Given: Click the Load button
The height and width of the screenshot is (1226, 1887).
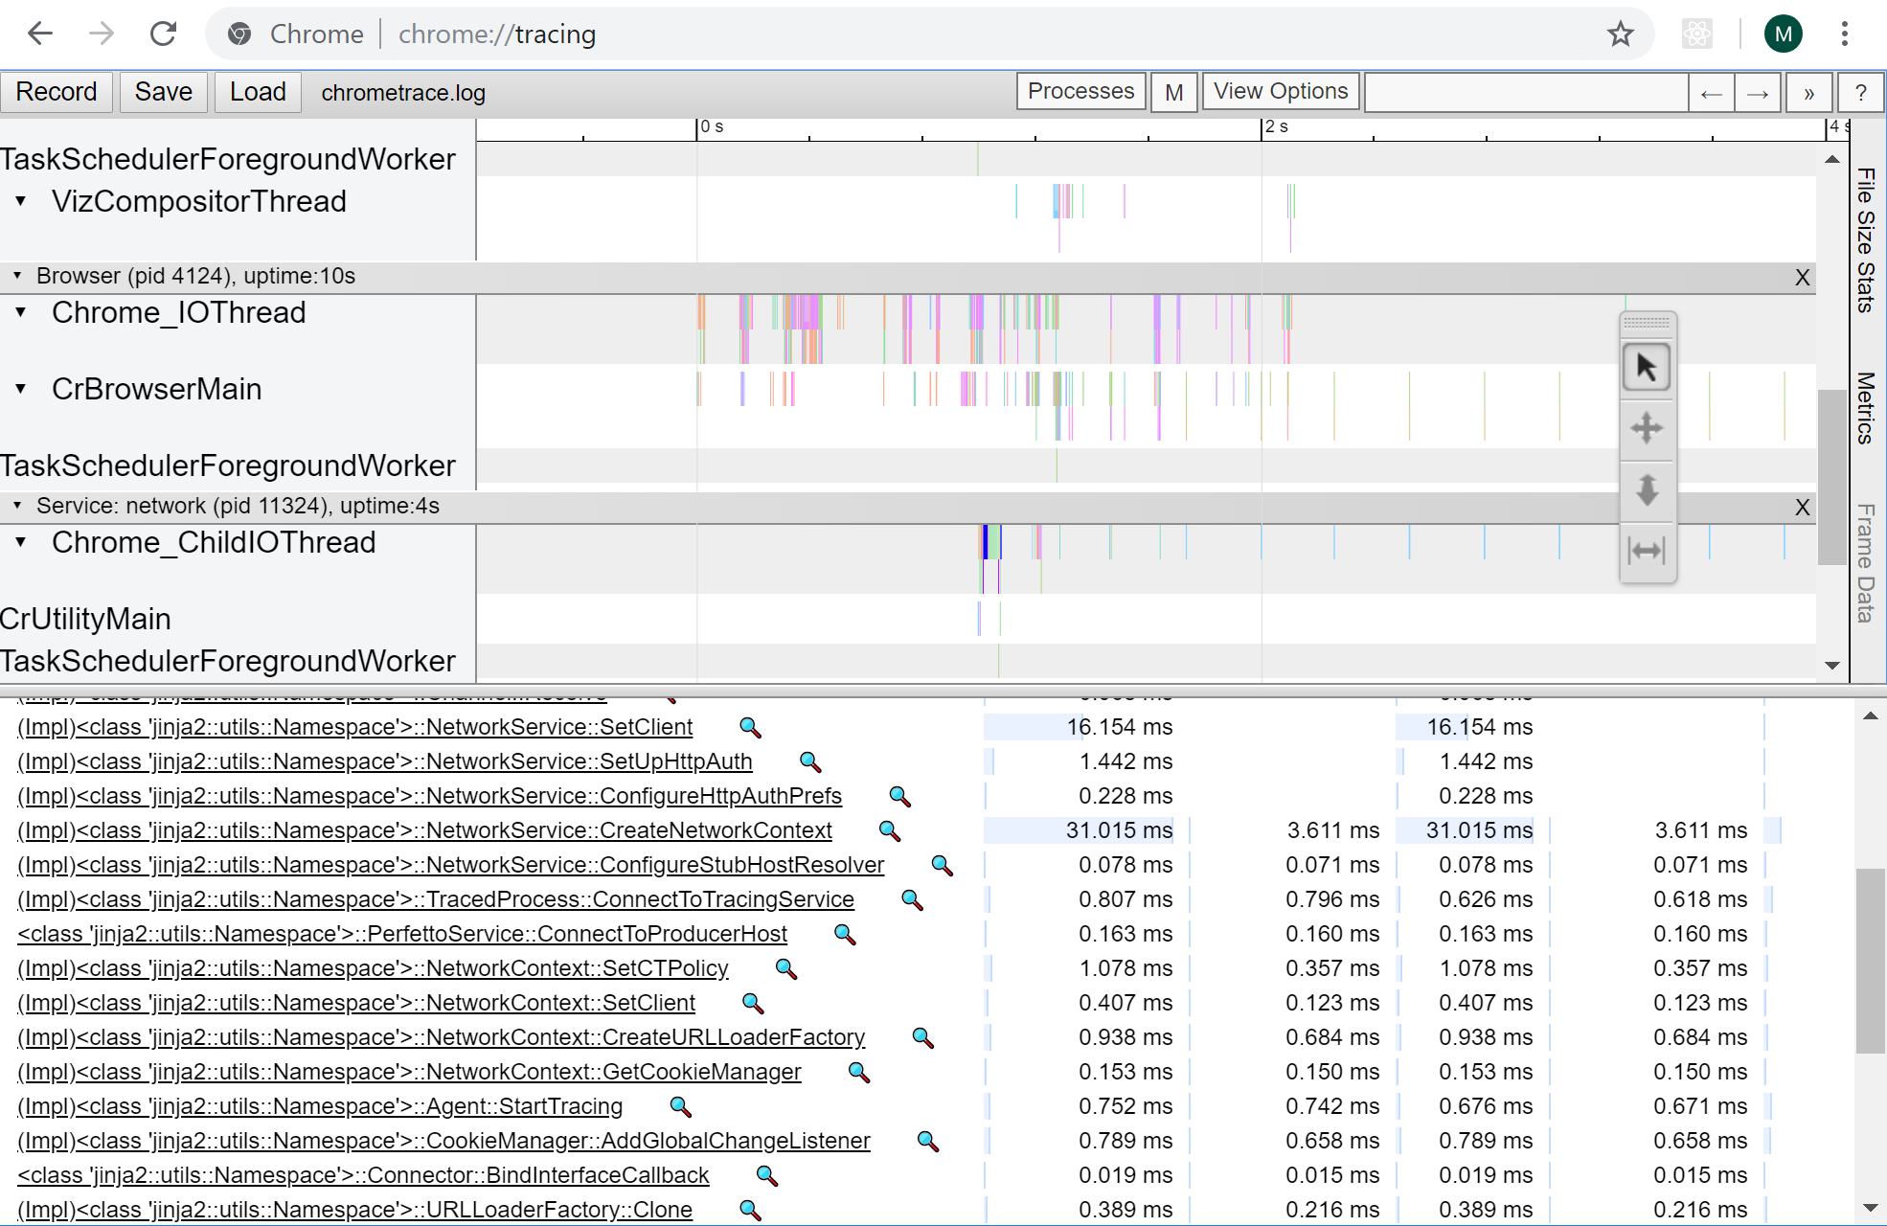Looking at the screenshot, I should pos(258,92).
